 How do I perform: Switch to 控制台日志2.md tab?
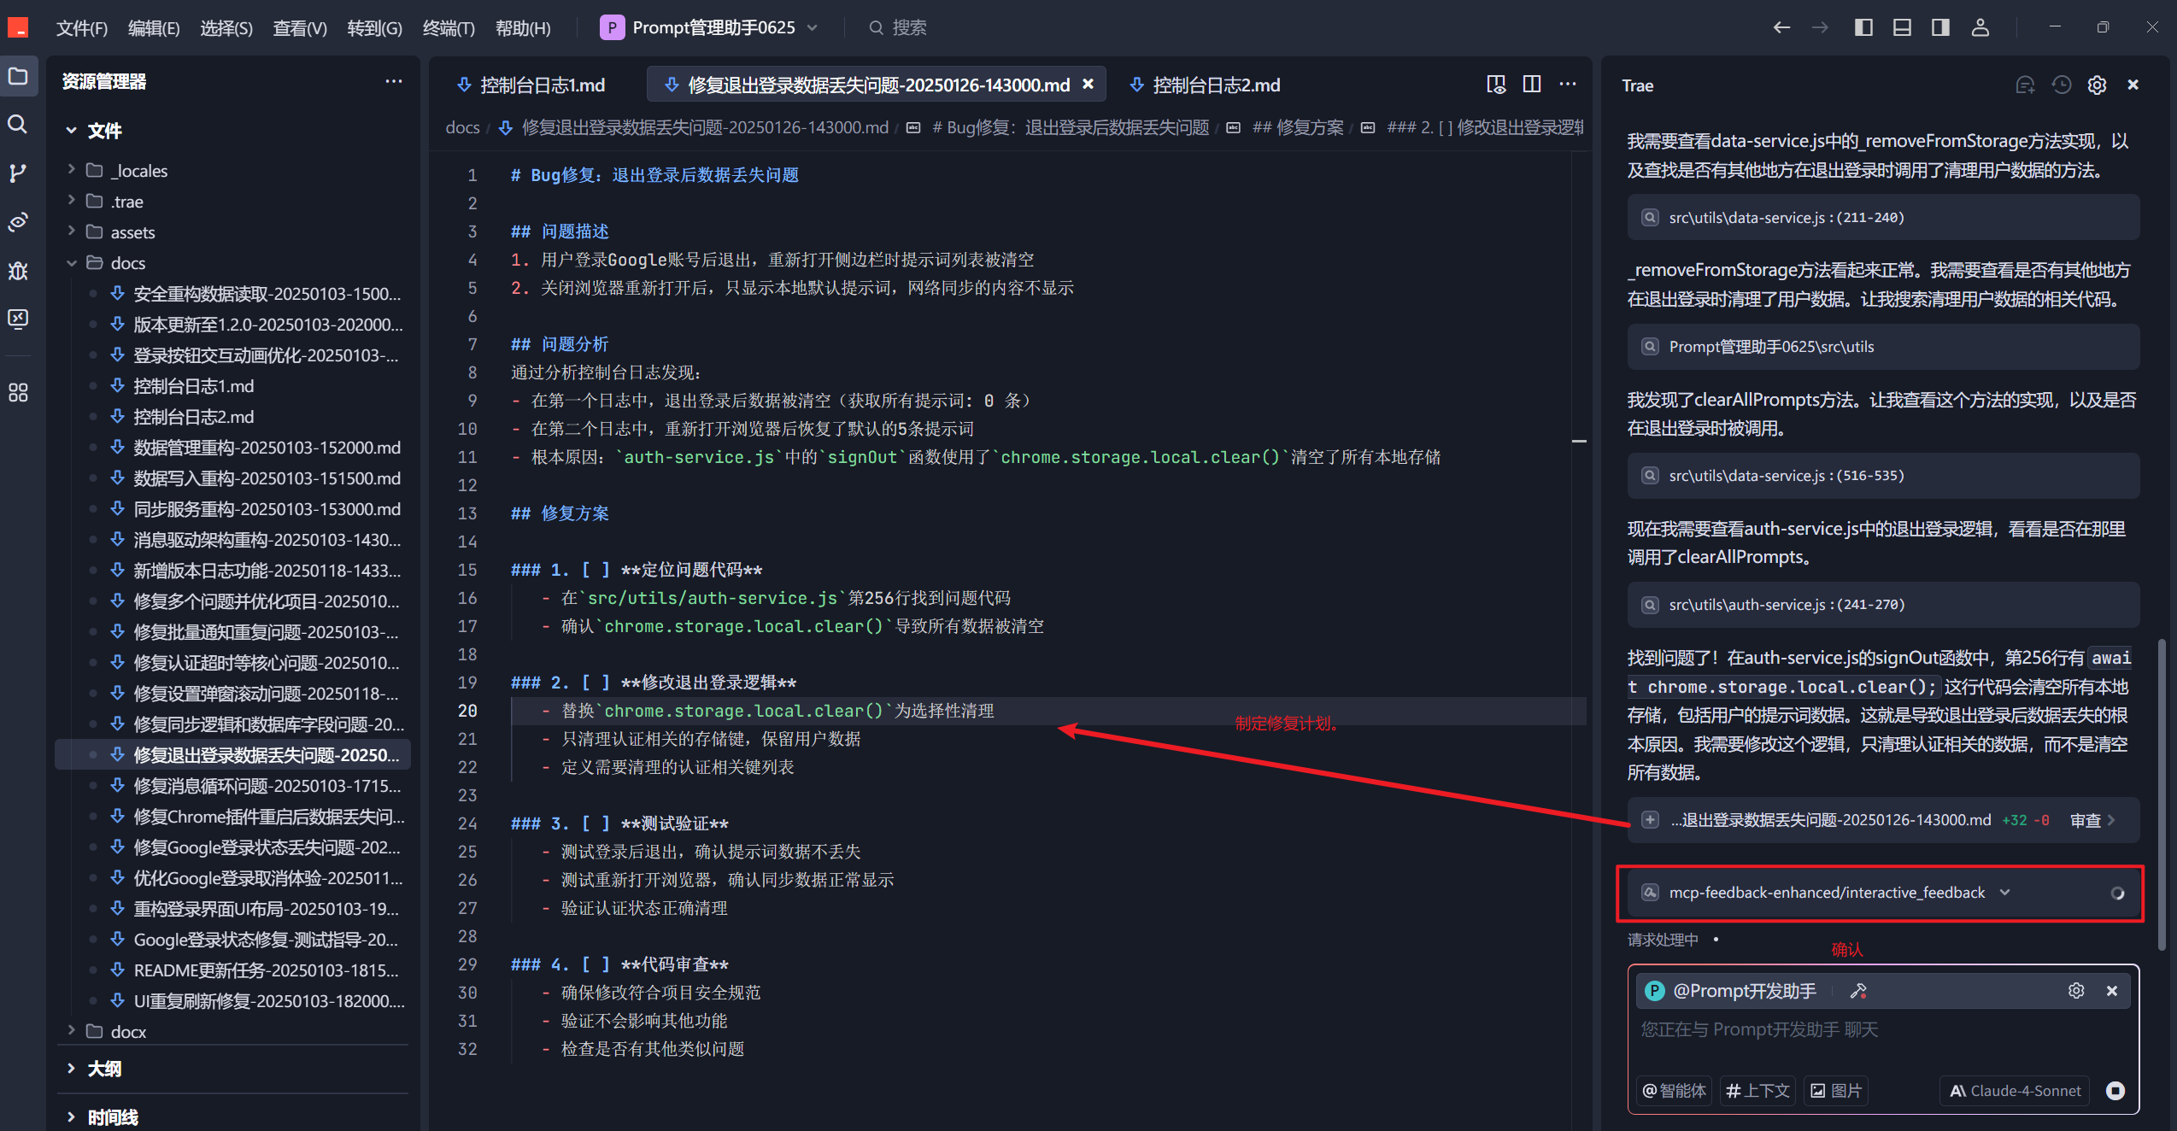pos(1206,85)
